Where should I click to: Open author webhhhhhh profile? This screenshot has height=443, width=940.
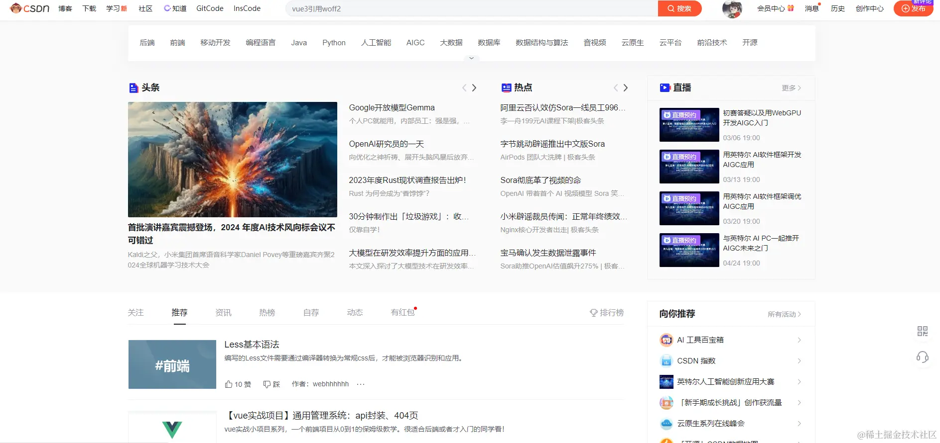pos(331,384)
